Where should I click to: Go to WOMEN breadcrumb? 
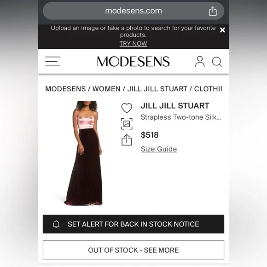coord(106,89)
